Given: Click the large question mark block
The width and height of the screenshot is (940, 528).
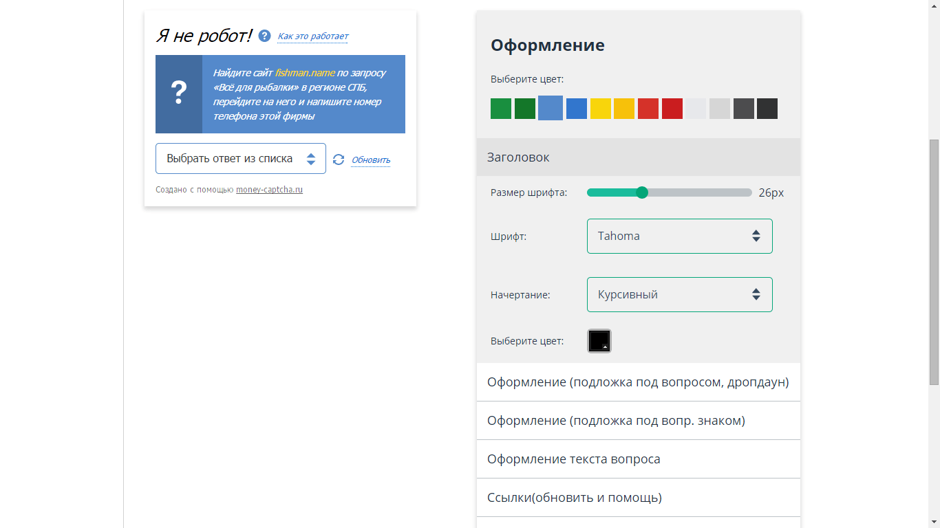Looking at the screenshot, I should pyautogui.click(x=179, y=94).
